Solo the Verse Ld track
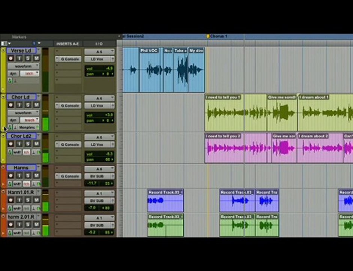 tap(28, 58)
